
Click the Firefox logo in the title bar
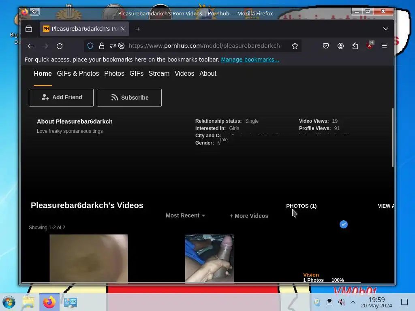coord(25,12)
